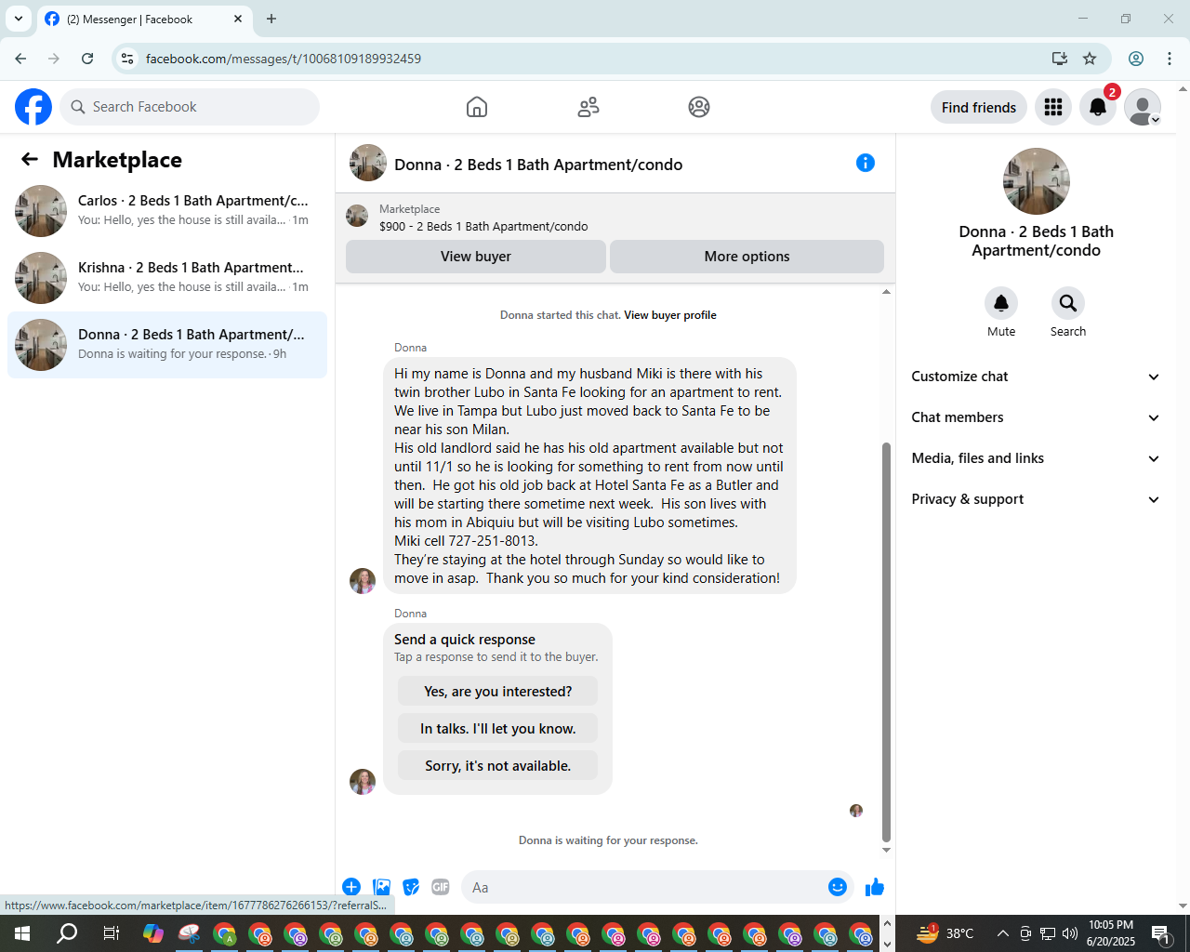Click Donna's avatar beside her message
This screenshot has height=952, width=1190.
coord(362,581)
